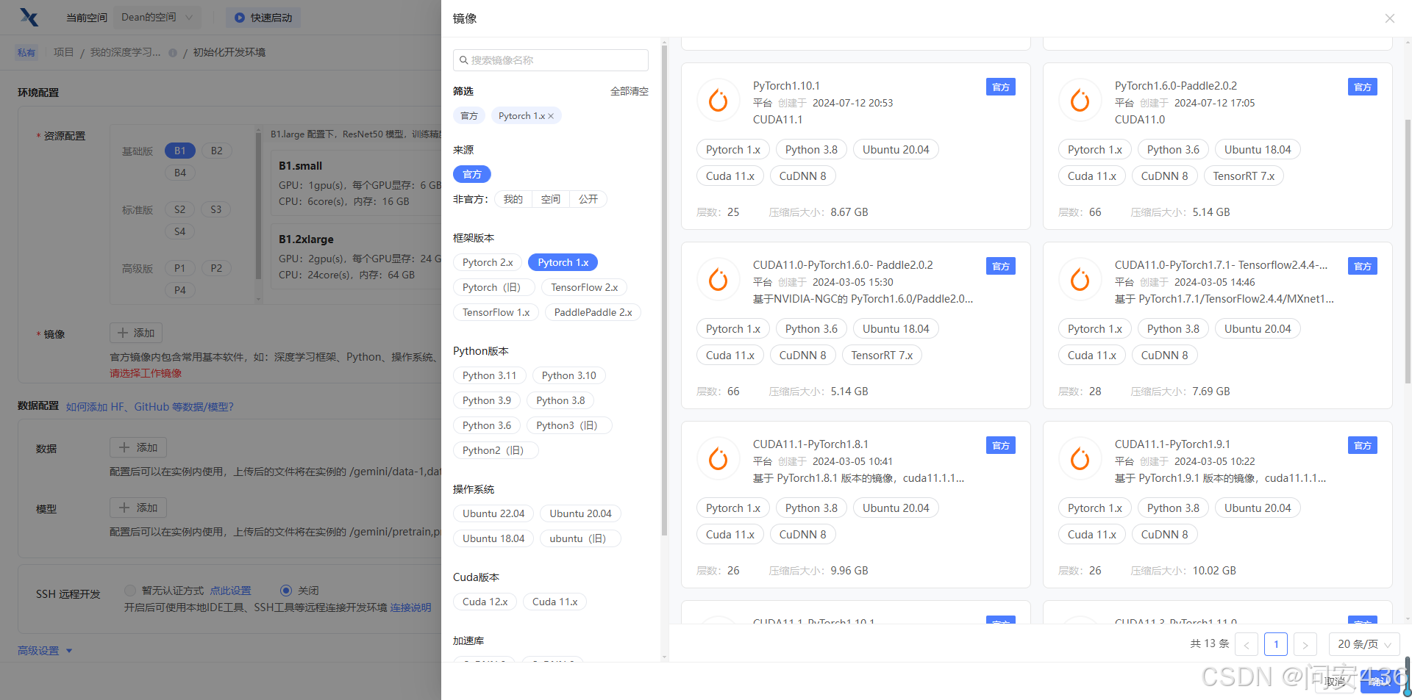Toggle the Cuda 12.x filter
Viewport: 1412px width, 700px height.
coord(485,602)
